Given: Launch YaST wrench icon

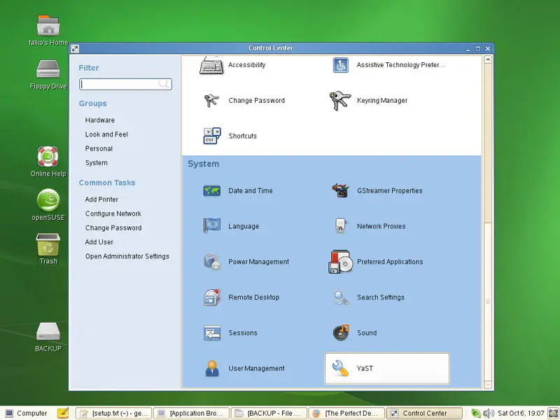Looking at the screenshot, I should tap(339, 368).
